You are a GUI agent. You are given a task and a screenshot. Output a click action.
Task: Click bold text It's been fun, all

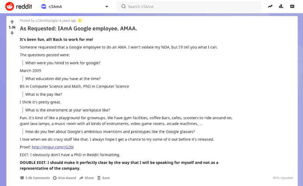point(56,39)
